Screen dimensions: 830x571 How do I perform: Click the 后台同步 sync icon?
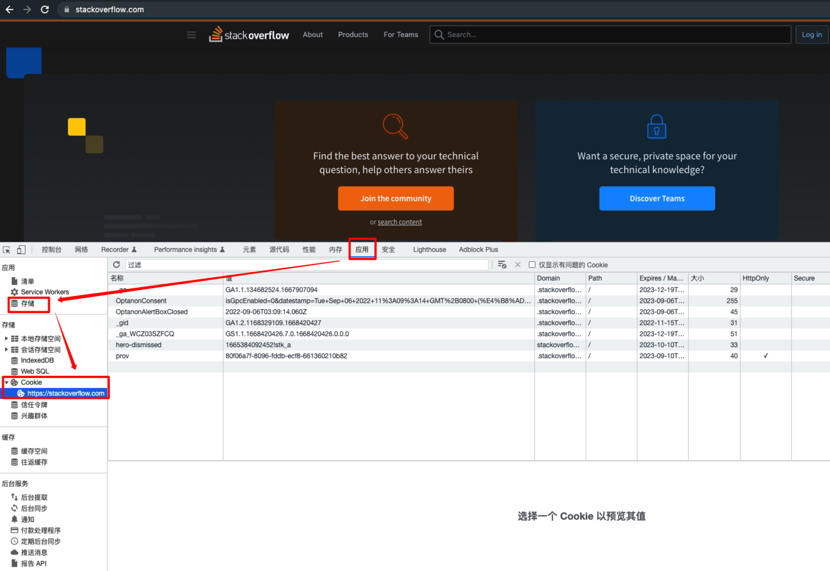14,508
